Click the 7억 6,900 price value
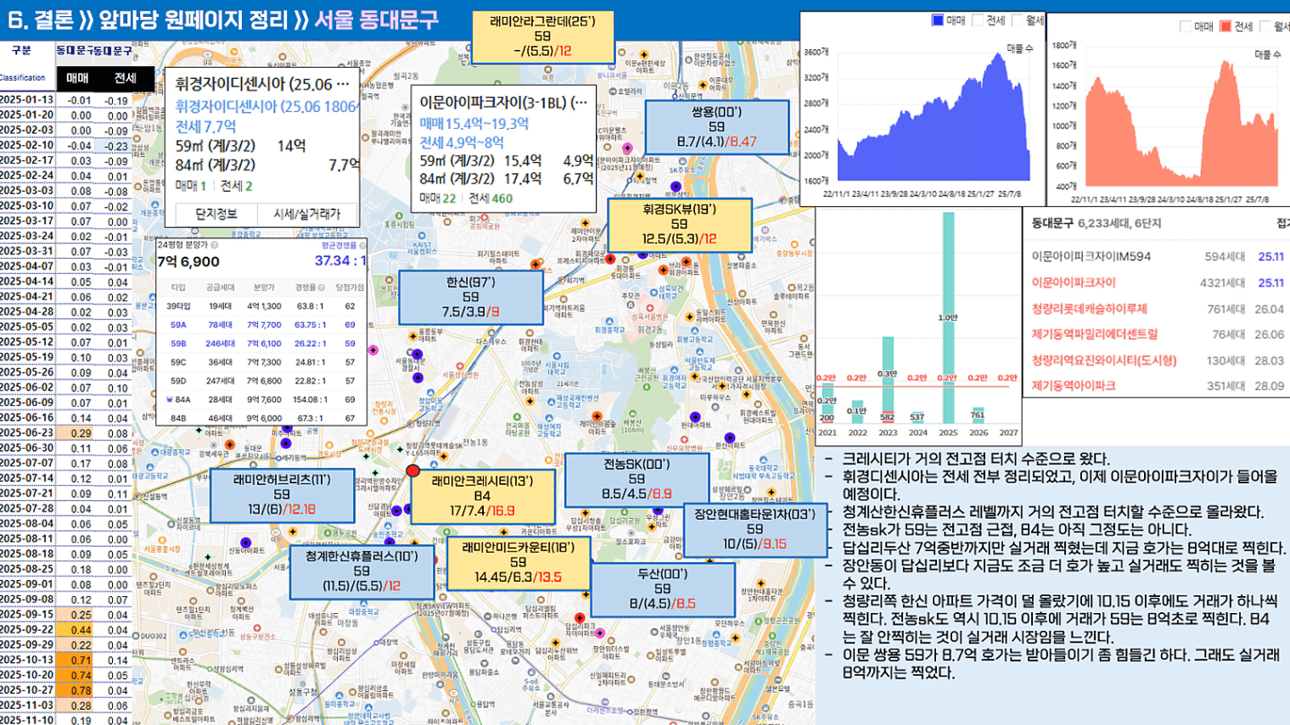1290x725 pixels. (188, 261)
